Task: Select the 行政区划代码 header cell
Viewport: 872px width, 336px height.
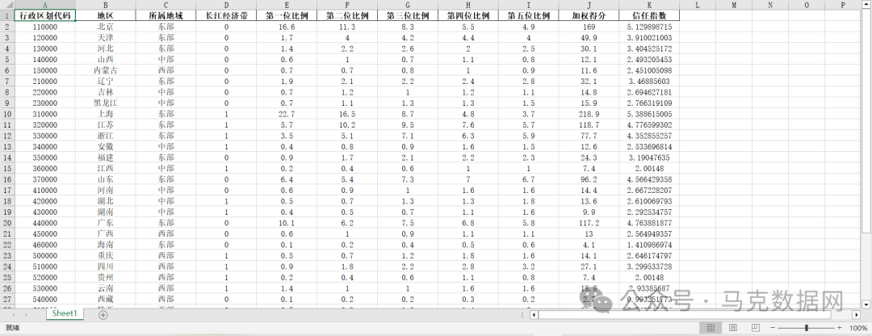Action: click(x=44, y=15)
